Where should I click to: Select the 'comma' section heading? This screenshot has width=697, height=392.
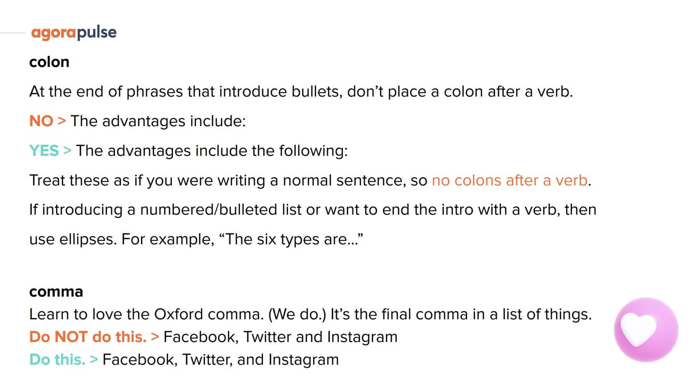pyautogui.click(x=56, y=292)
